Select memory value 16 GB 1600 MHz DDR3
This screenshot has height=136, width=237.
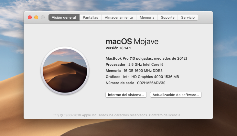[143, 71]
